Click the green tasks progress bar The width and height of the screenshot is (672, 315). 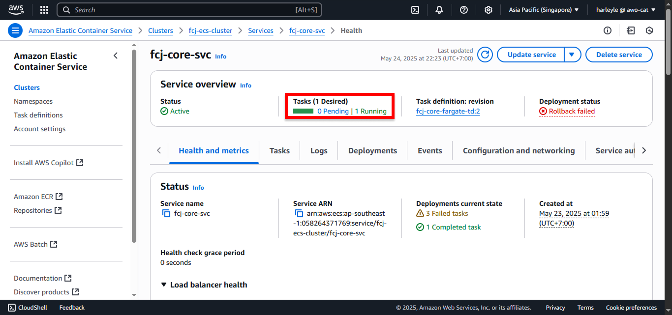pos(303,111)
